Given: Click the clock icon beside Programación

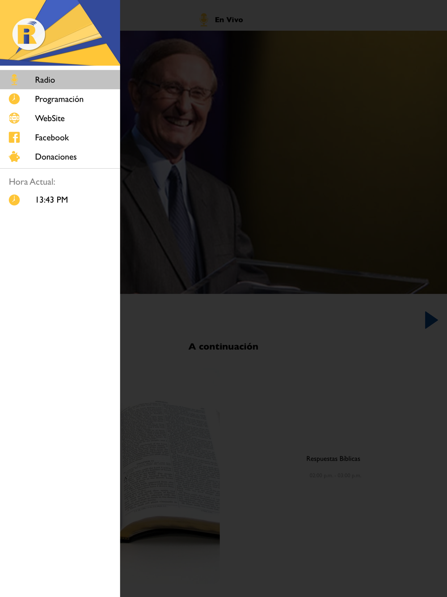Looking at the screenshot, I should [x=14, y=99].
